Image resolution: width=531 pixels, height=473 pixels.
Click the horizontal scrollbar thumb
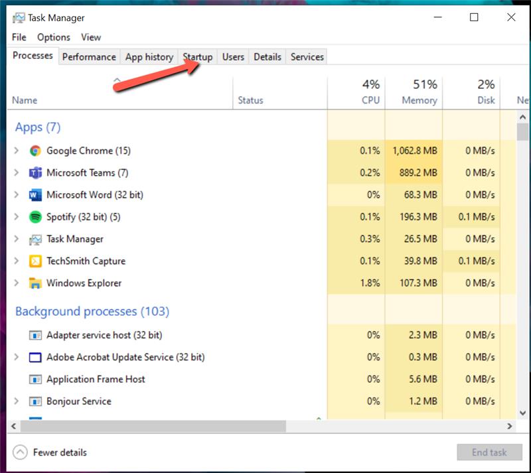[153, 426]
